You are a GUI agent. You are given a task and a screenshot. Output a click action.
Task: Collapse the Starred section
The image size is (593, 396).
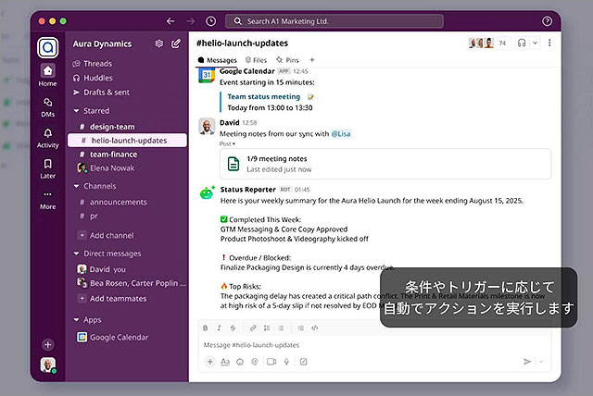click(76, 111)
